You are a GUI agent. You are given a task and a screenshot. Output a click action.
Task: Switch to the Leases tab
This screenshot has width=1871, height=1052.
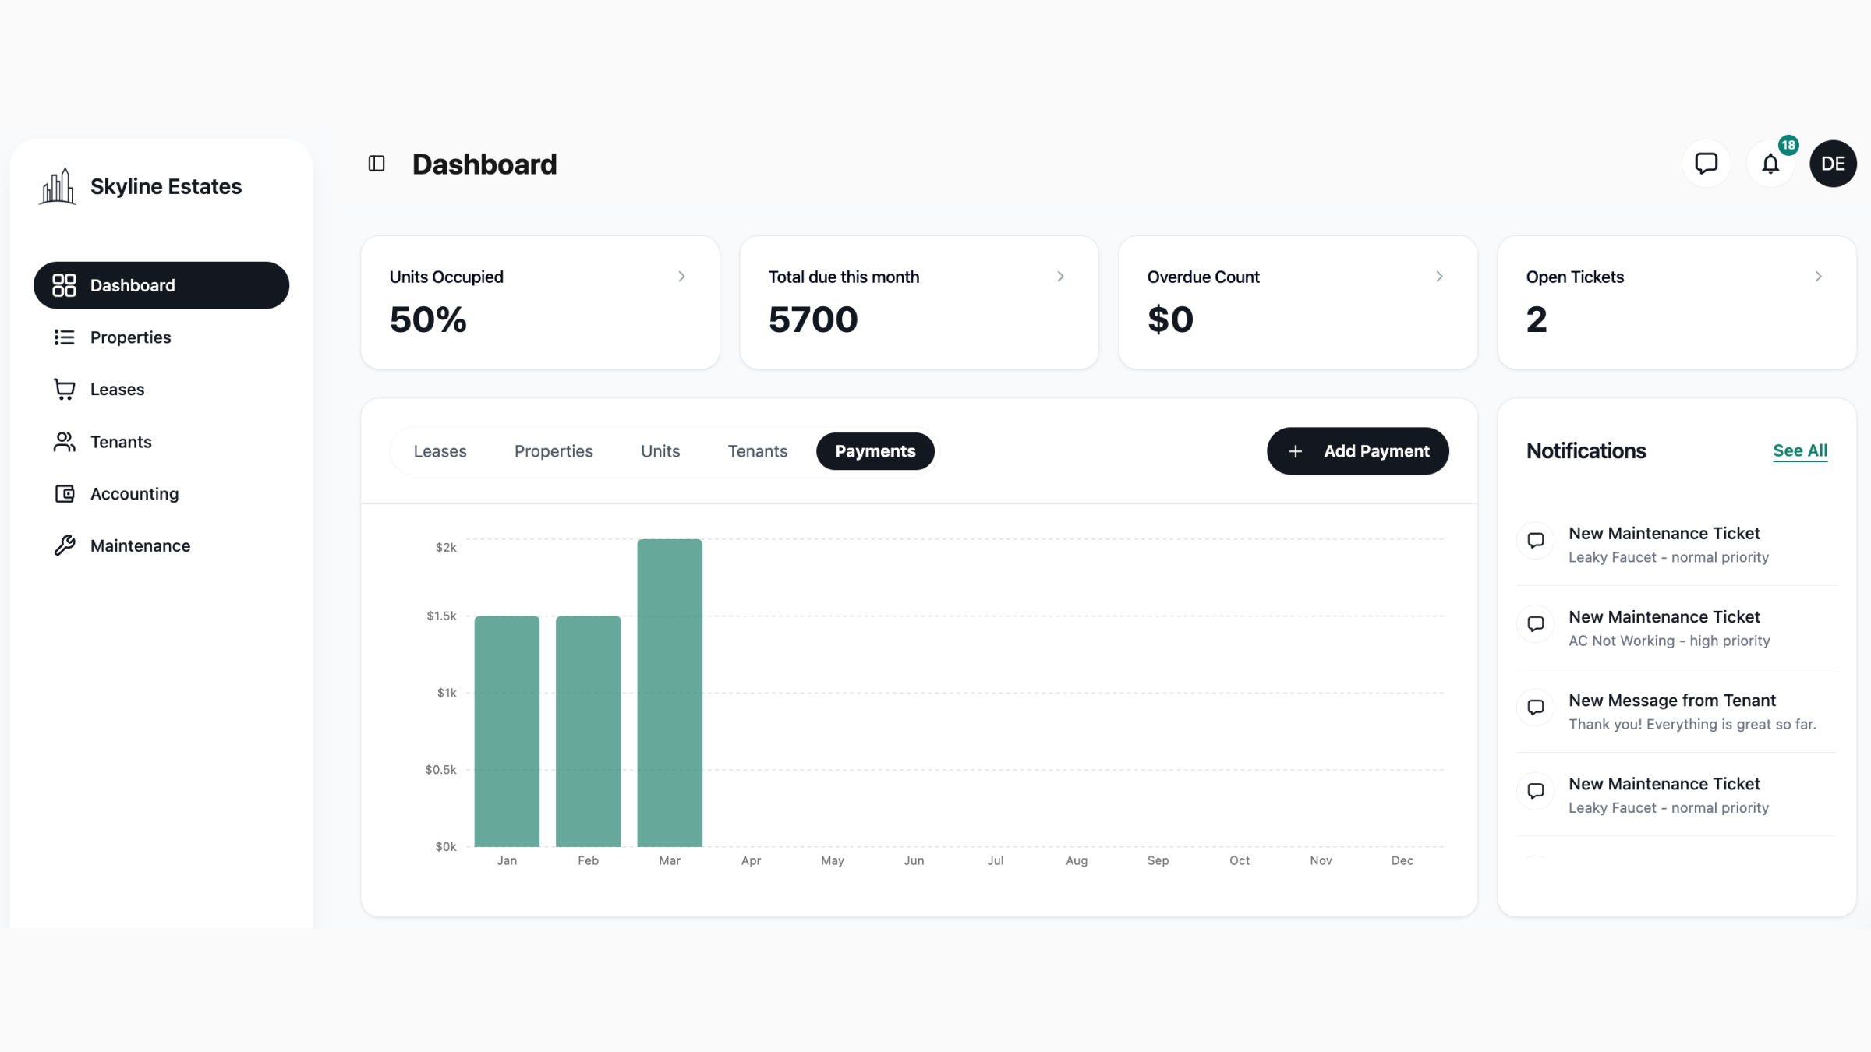click(440, 451)
